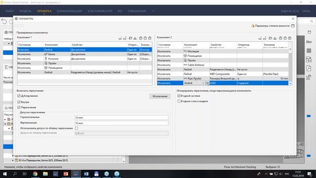Toggle the Пересечение checkbox
316x178 pixels.
click(x=19, y=107)
